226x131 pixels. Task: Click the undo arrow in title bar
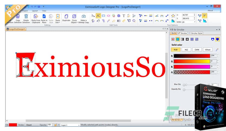coord(32,7)
